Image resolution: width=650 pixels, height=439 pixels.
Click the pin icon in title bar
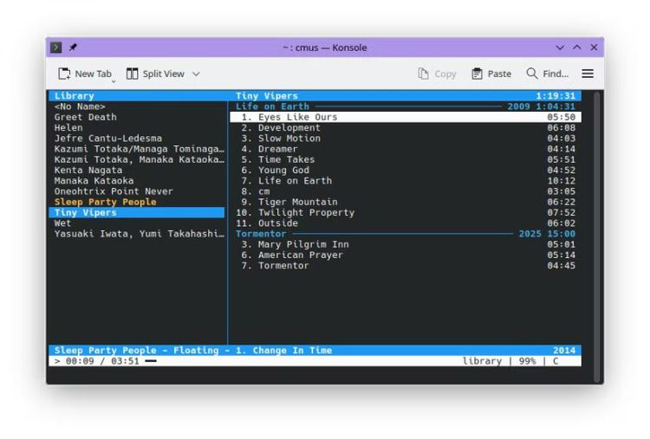73,48
